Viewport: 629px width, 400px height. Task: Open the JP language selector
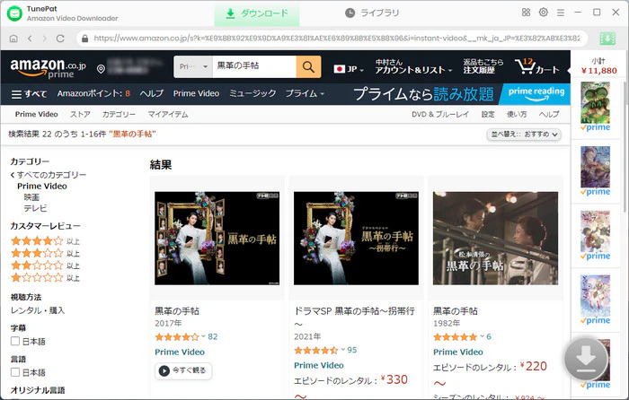tap(349, 69)
